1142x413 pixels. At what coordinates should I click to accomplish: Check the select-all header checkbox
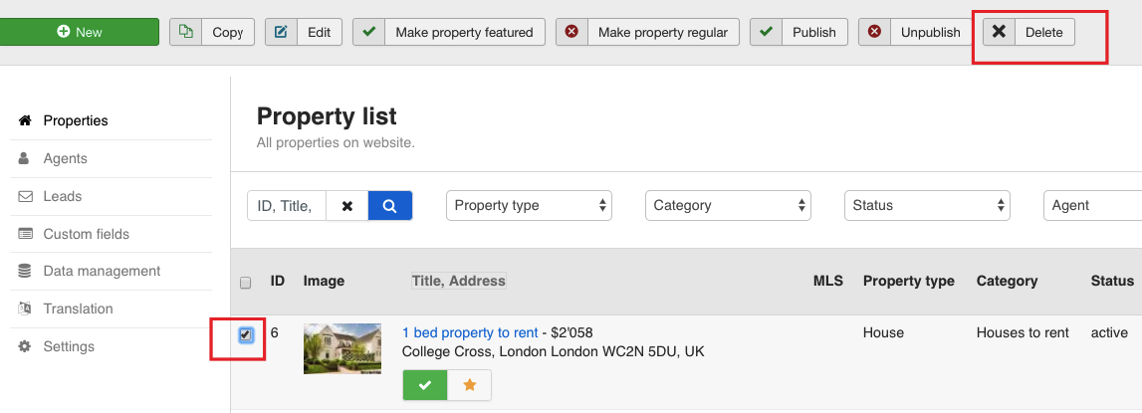[x=246, y=283]
